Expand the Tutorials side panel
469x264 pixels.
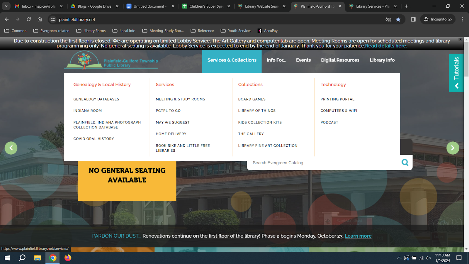(456, 73)
